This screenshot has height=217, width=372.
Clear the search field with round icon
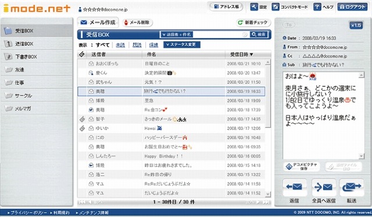pyautogui.click(x=245, y=35)
